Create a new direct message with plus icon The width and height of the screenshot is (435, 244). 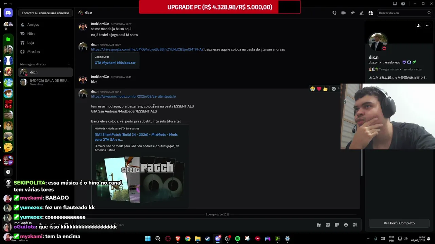pos(69,64)
